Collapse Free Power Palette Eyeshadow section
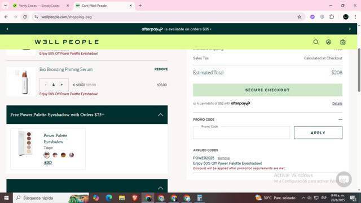The image size is (361, 203). [160, 114]
